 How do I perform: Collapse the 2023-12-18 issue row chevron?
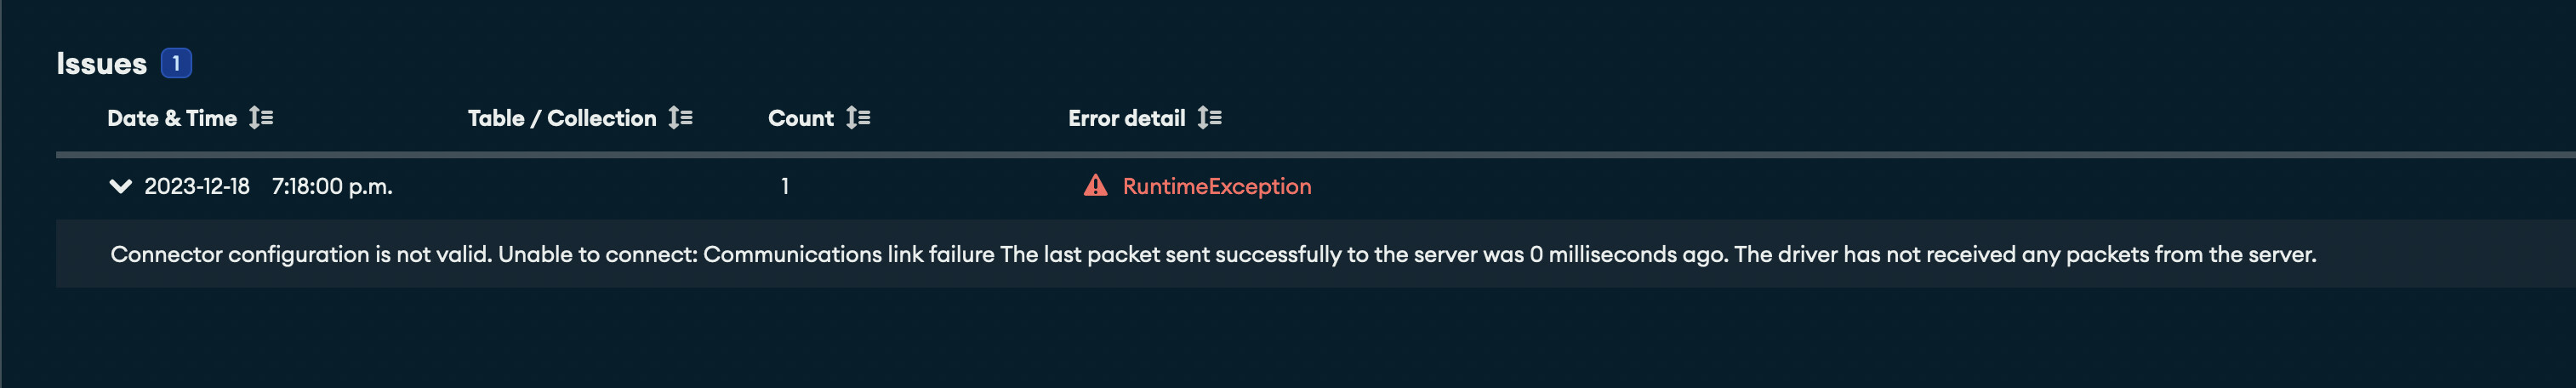pyautogui.click(x=120, y=186)
